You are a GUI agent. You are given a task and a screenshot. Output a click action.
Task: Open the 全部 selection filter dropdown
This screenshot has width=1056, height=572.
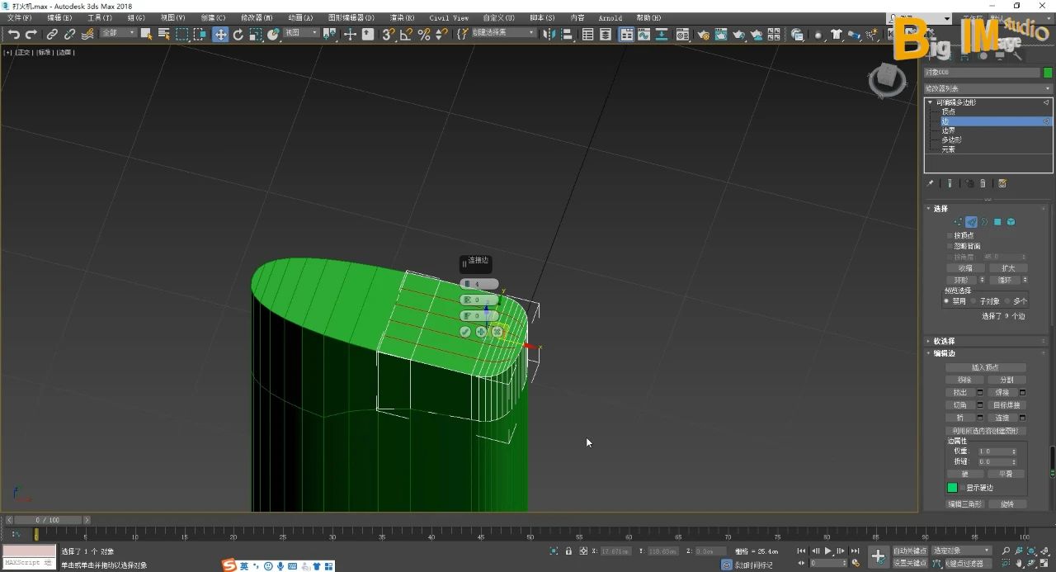(118, 33)
